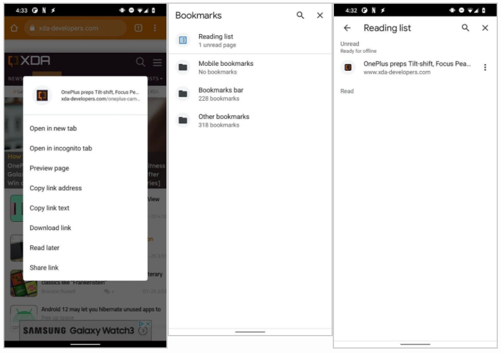Search in Bookmarks panel
This screenshot has height=353, width=501.
300,15
